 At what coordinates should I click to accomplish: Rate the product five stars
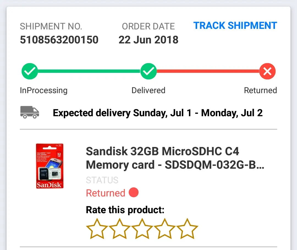pyautogui.click(x=187, y=229)
